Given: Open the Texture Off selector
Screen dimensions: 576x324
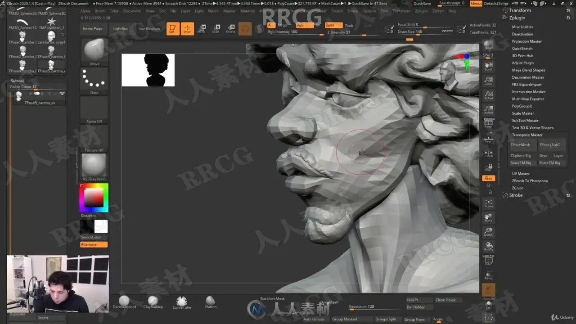Looking at the screenshot, I should 94,139.
